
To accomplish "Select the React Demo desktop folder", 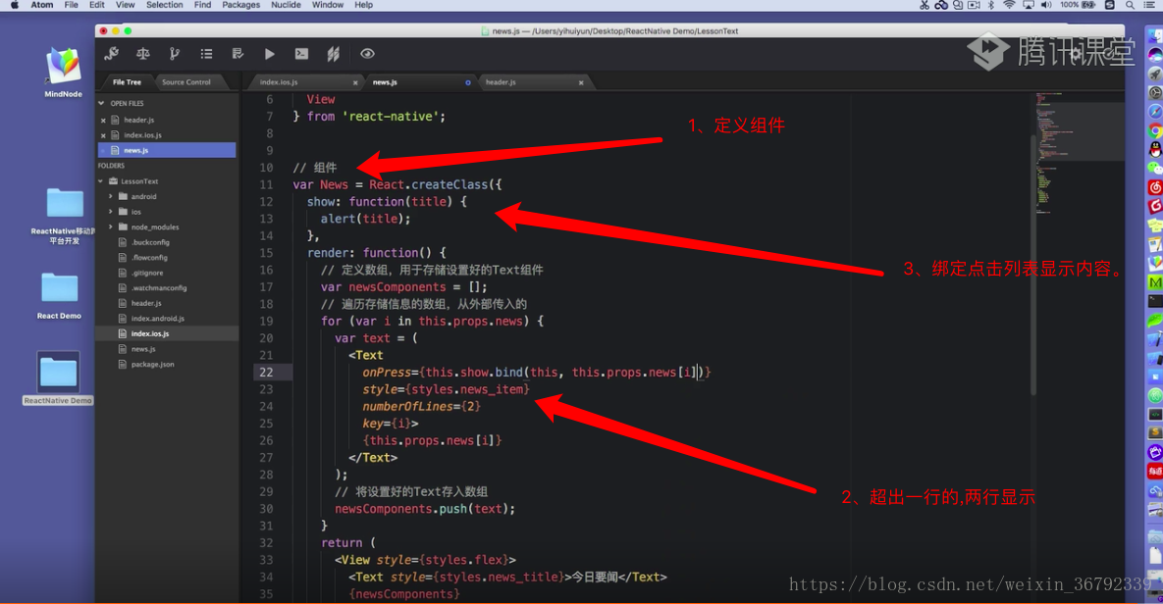I will (59, 296).
